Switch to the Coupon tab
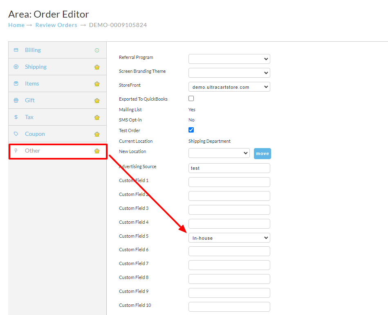 (58, 134)
